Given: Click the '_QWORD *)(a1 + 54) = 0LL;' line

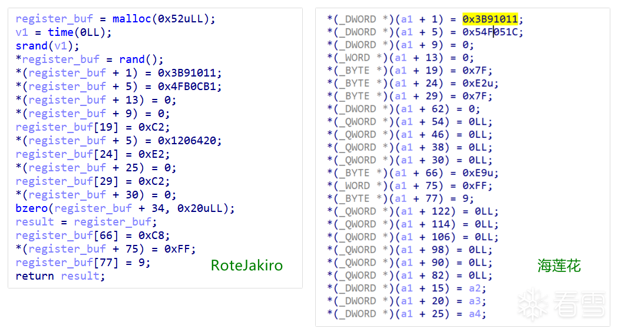Looking at the screenshot, I should 409,122.
